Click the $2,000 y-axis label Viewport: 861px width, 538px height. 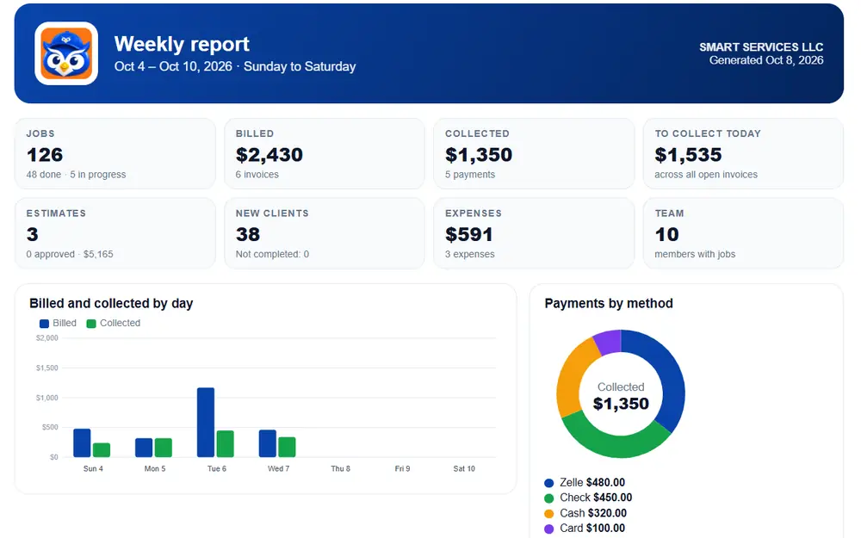(x=47, y=338)
